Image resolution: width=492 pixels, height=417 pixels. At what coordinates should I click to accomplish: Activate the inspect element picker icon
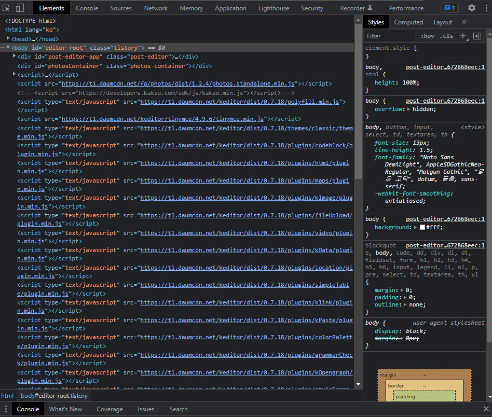coord(6,8)
